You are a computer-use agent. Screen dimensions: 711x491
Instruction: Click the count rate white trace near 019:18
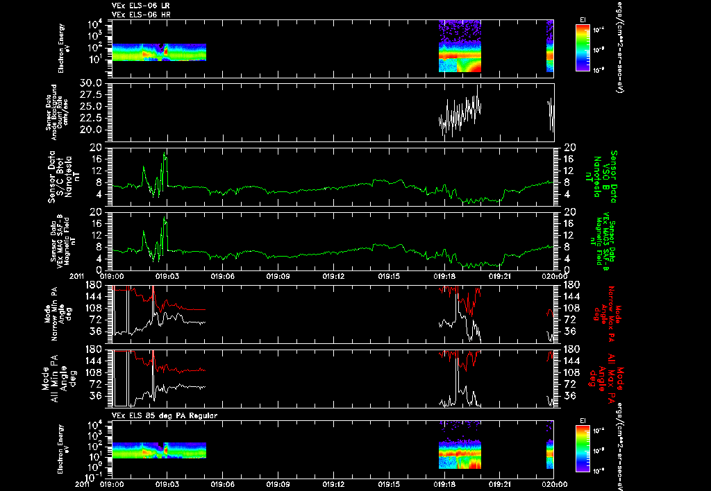(x=460, y=112)
